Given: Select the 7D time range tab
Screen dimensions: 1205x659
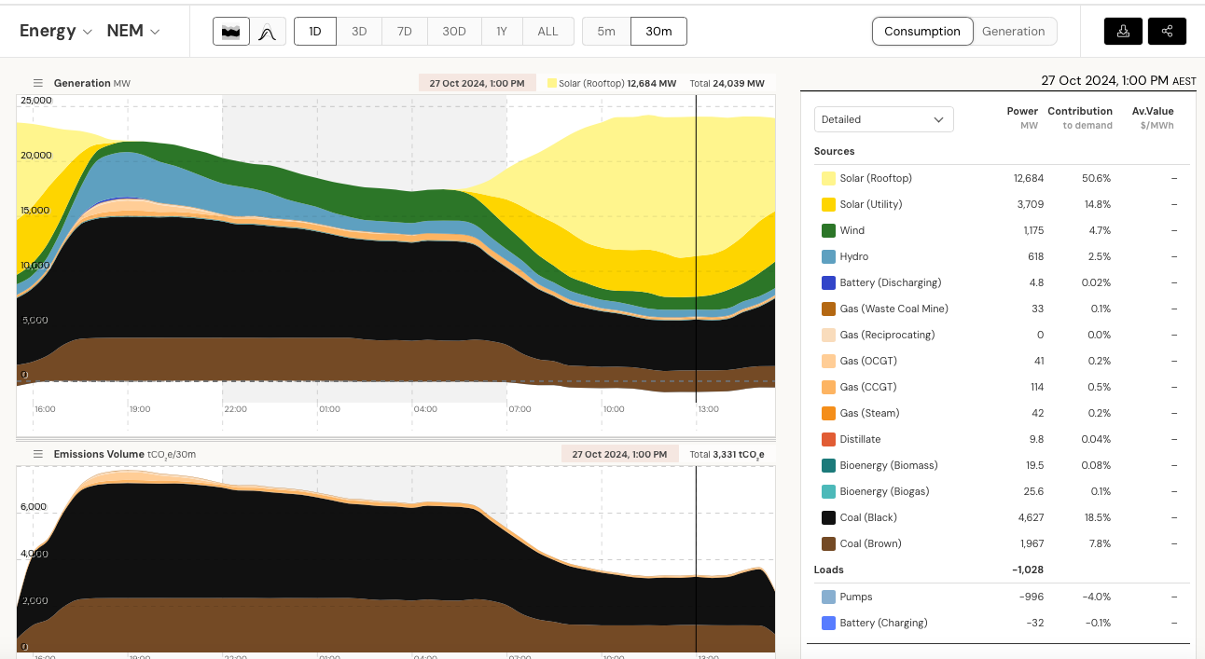Looking at the screenshot, I should (x=405, y=31).
